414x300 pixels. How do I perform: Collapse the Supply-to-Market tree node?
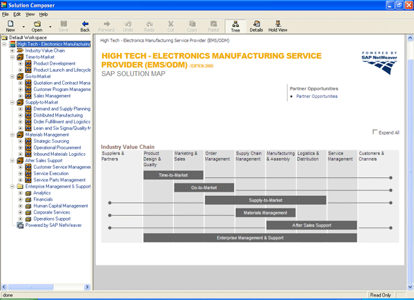coord(12,102)
